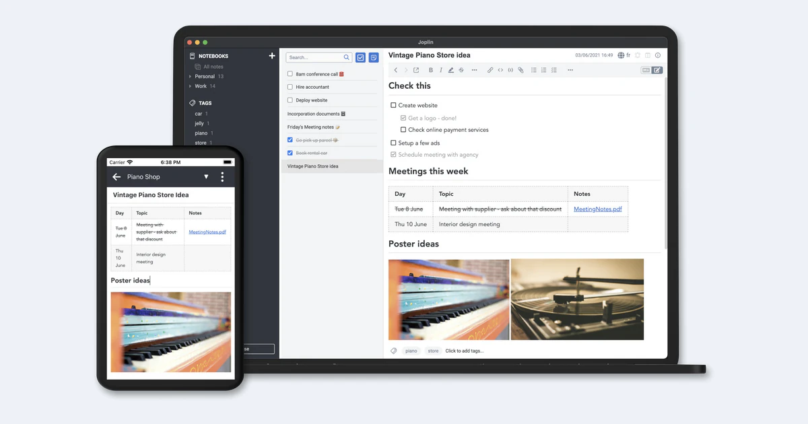Viewport: 808px width, 424px height.
Task: Open MeetingNotes.pdf link on the phone
Action: coord(207,232)
